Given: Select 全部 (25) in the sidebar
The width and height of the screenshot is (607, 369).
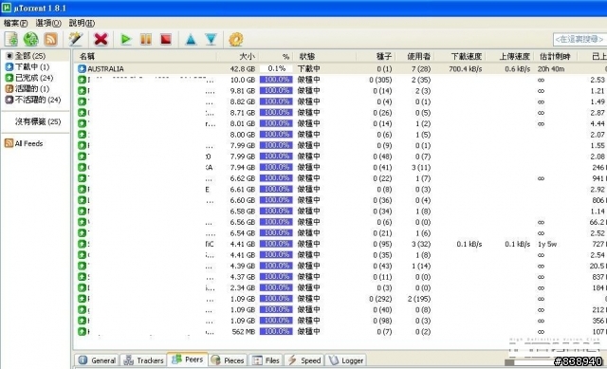Looking at the screenshot, I should [x=29, y=56].
